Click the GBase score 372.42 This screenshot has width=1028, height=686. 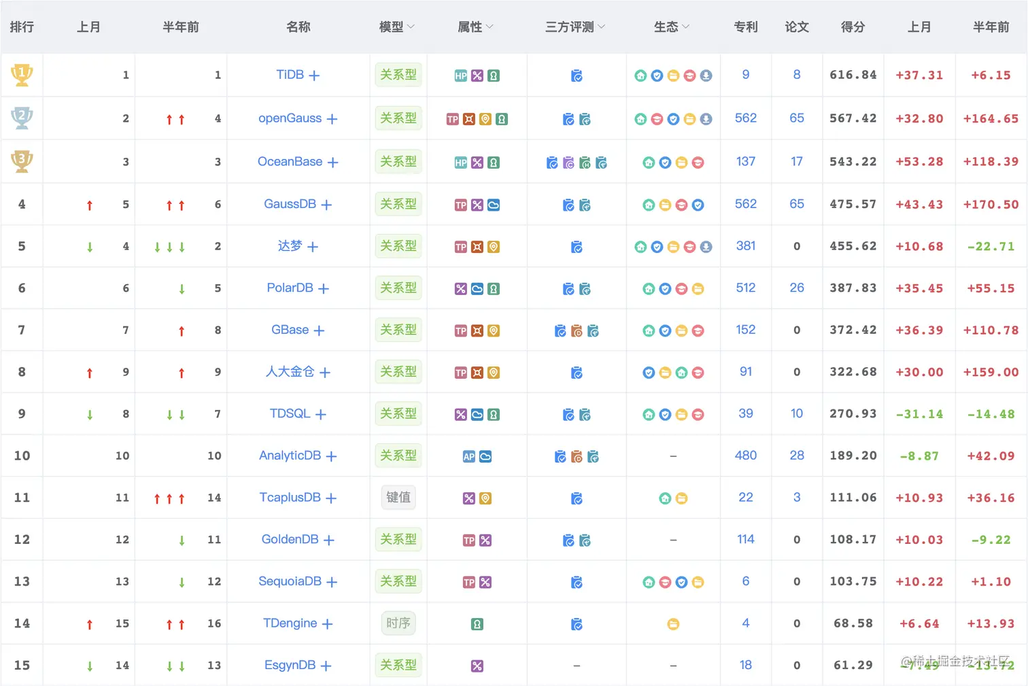(853, 330)
